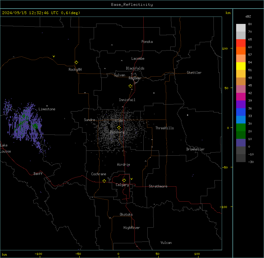The width and height of the screenshot is (264, 258).
Task: Select the 2024/09/15 12:32:46 UTC timestamp
Action: click(x=41, y=13)
